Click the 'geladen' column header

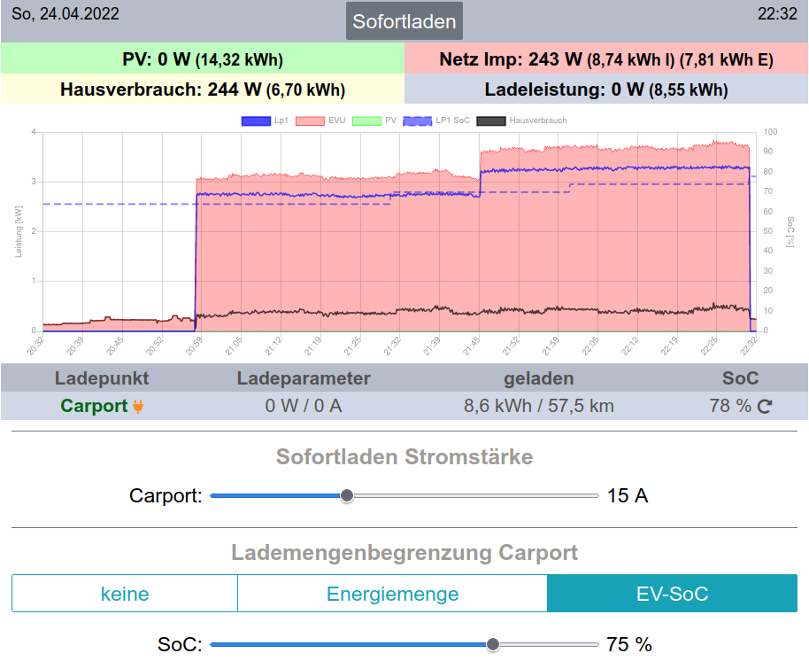click(539, 378)
